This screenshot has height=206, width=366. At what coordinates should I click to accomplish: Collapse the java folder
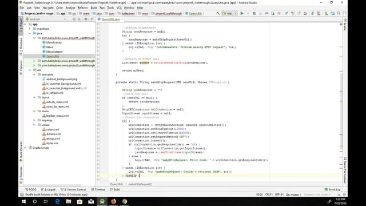coord(30,33)
